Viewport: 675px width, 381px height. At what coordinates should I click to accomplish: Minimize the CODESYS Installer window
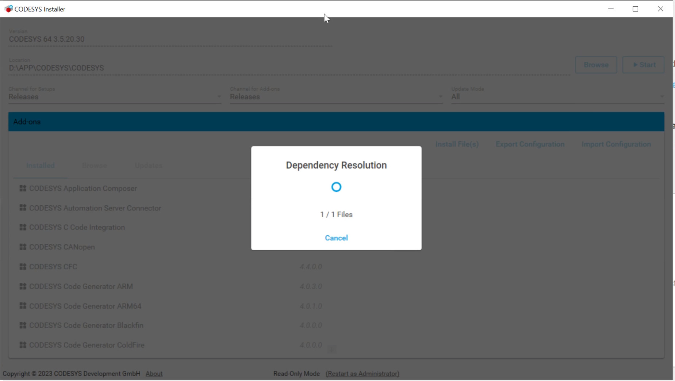(611, 9)
